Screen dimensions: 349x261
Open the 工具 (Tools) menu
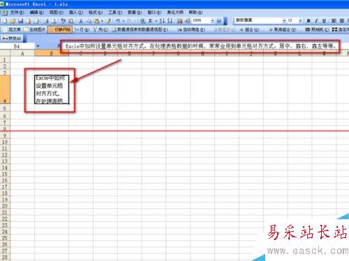point(115,13)
